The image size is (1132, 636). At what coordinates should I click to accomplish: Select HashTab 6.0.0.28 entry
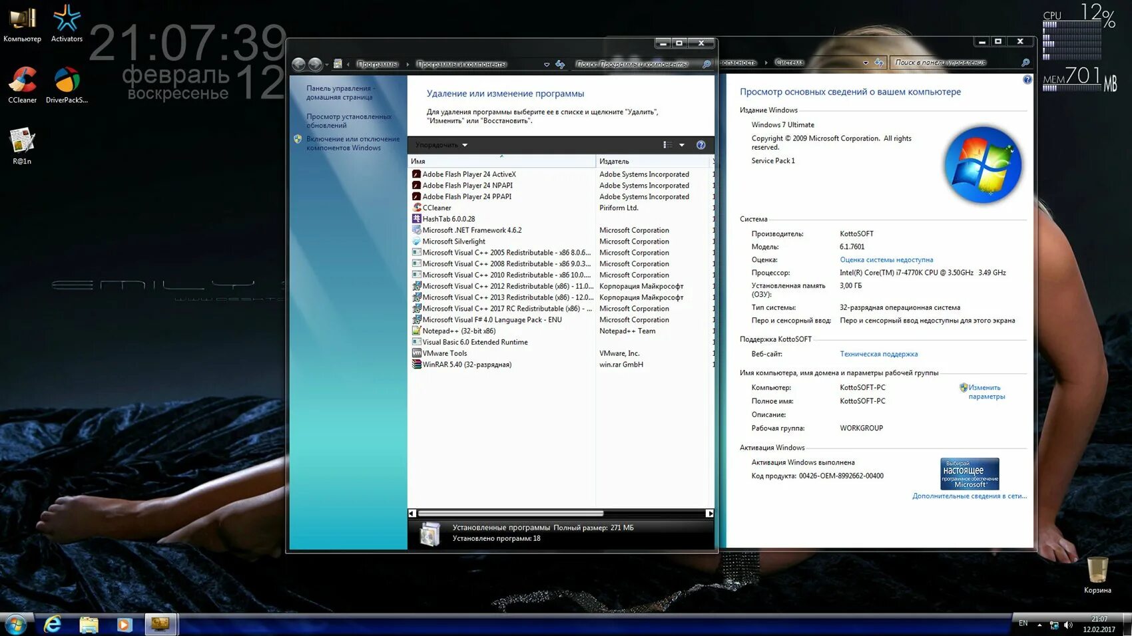click(560, 219)
